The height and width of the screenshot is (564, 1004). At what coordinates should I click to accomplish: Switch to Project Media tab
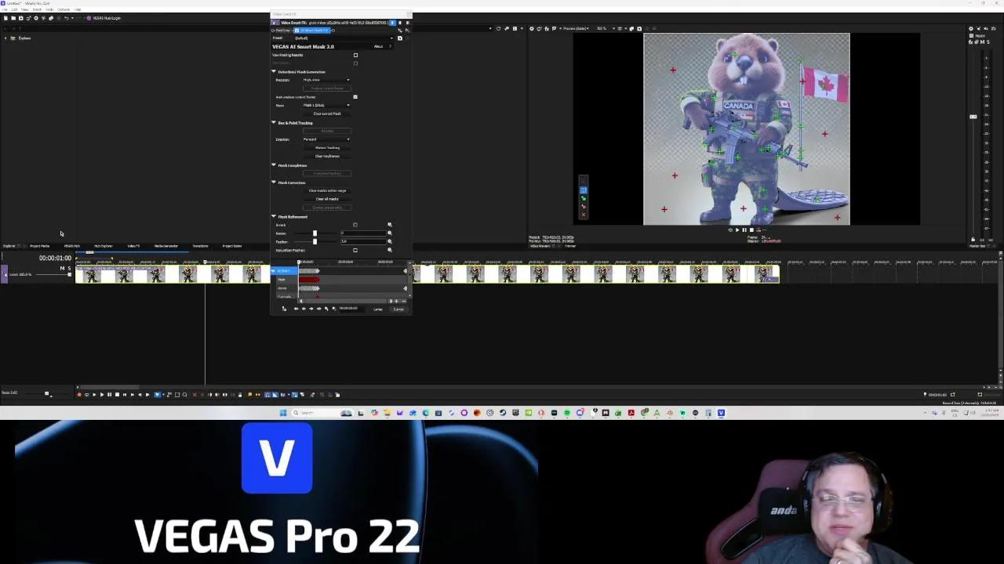coord(39,246)
